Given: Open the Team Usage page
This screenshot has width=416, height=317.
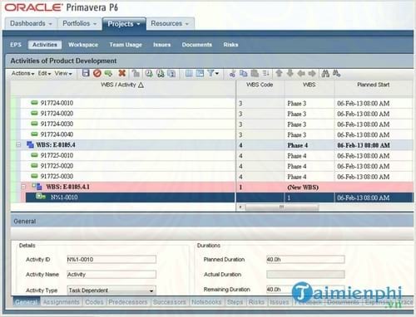Looking at the screenshot, I should (126, 45).
